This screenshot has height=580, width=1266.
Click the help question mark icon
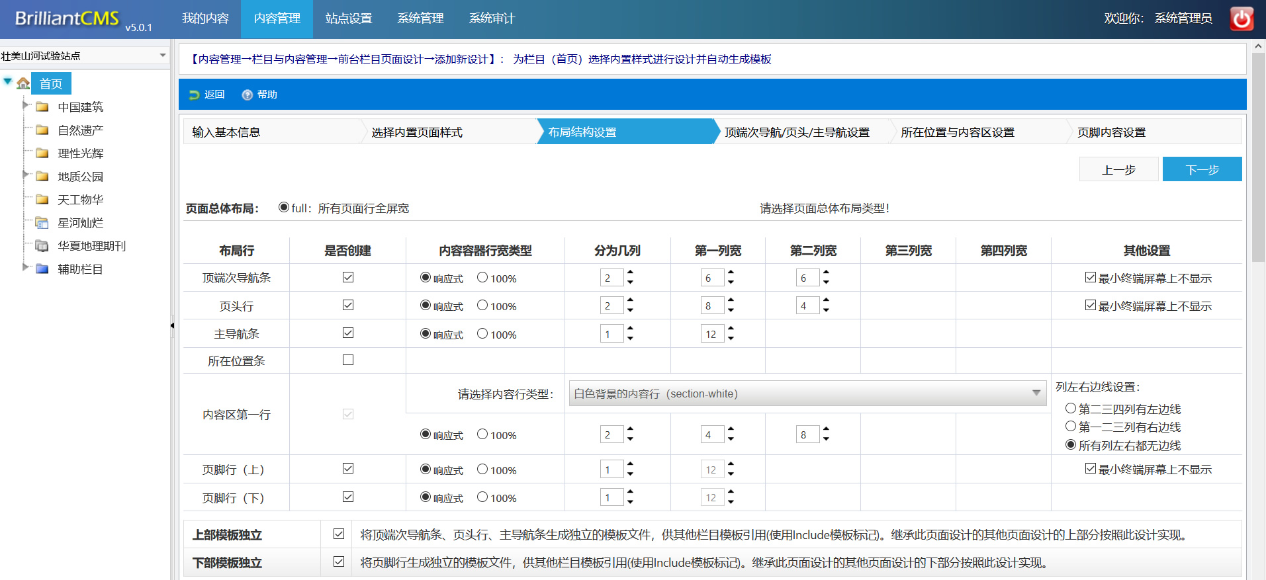click(248, 95)
